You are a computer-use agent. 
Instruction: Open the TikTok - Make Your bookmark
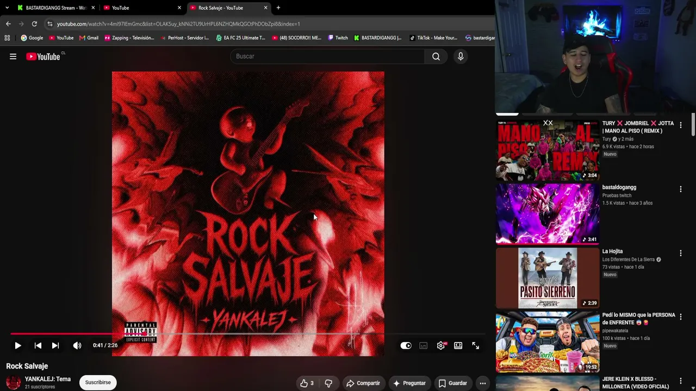pyautogui.click(x=433, y=38)
